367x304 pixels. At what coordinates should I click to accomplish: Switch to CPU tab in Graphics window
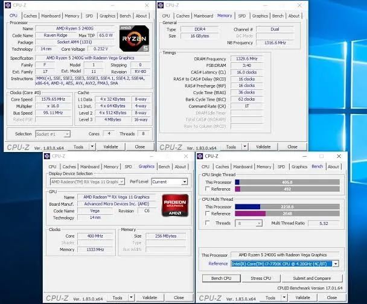[x=53, y=166]
